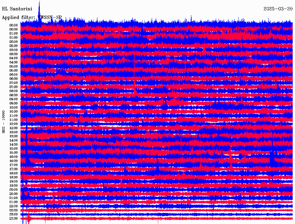Click the vertical 'HHZ - 10000' axis label

[x=4, y=122]
